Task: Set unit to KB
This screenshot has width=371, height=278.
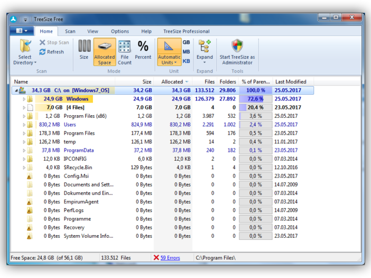Action: [186, 61]
